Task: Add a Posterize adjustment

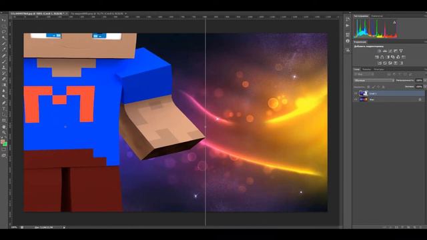Action: pos(385,63)
